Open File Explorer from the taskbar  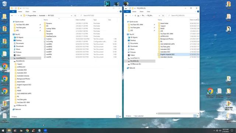[x=9, y=130]
